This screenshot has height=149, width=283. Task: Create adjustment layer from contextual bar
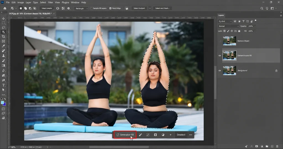(163, 135)
